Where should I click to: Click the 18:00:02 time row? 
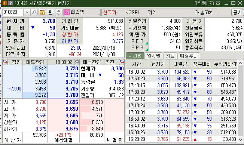pyautogui.click(x=182, y=72)
